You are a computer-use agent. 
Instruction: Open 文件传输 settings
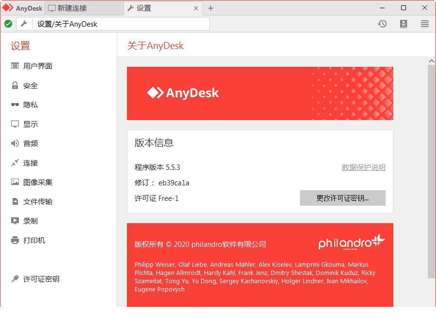[37, 201]
